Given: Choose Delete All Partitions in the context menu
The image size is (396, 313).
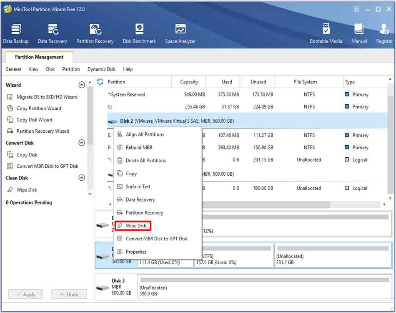Looking at the screenshot, I should coord(158,161).
